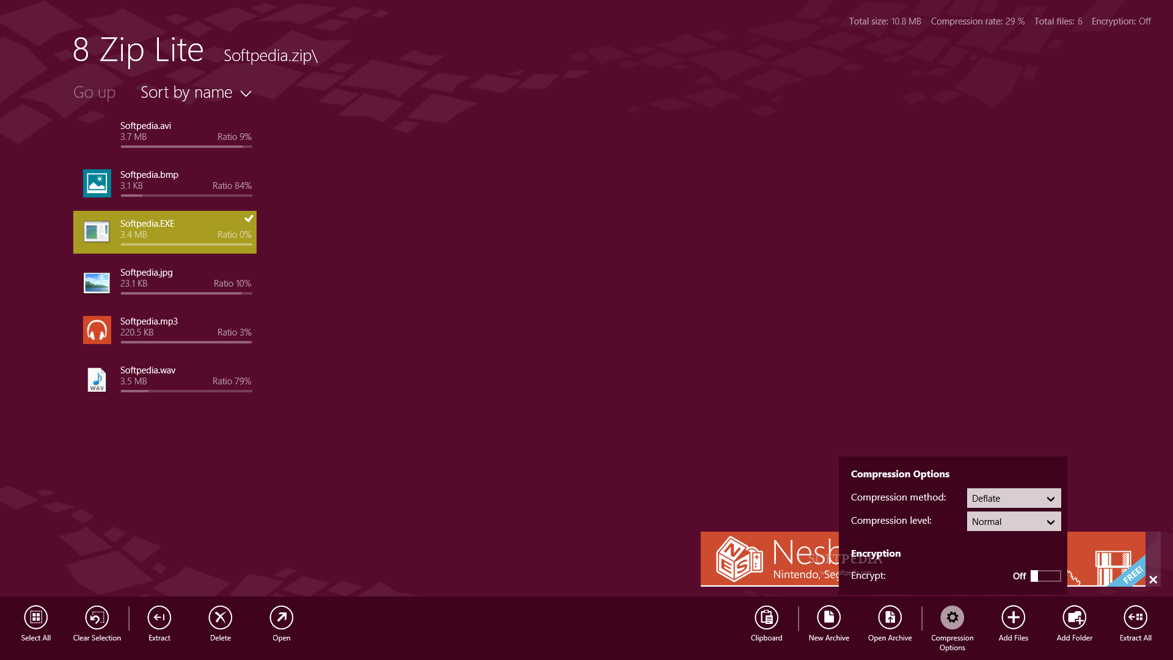Open the Clipboard command
The width and height of the screenshot is (1173, 660).
point(766,617)
